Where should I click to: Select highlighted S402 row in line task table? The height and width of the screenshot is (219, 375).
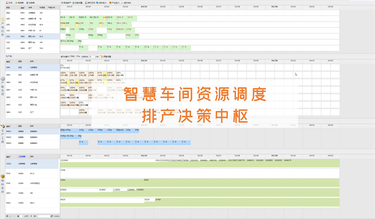pyautogui.click(x=33, y=36)
